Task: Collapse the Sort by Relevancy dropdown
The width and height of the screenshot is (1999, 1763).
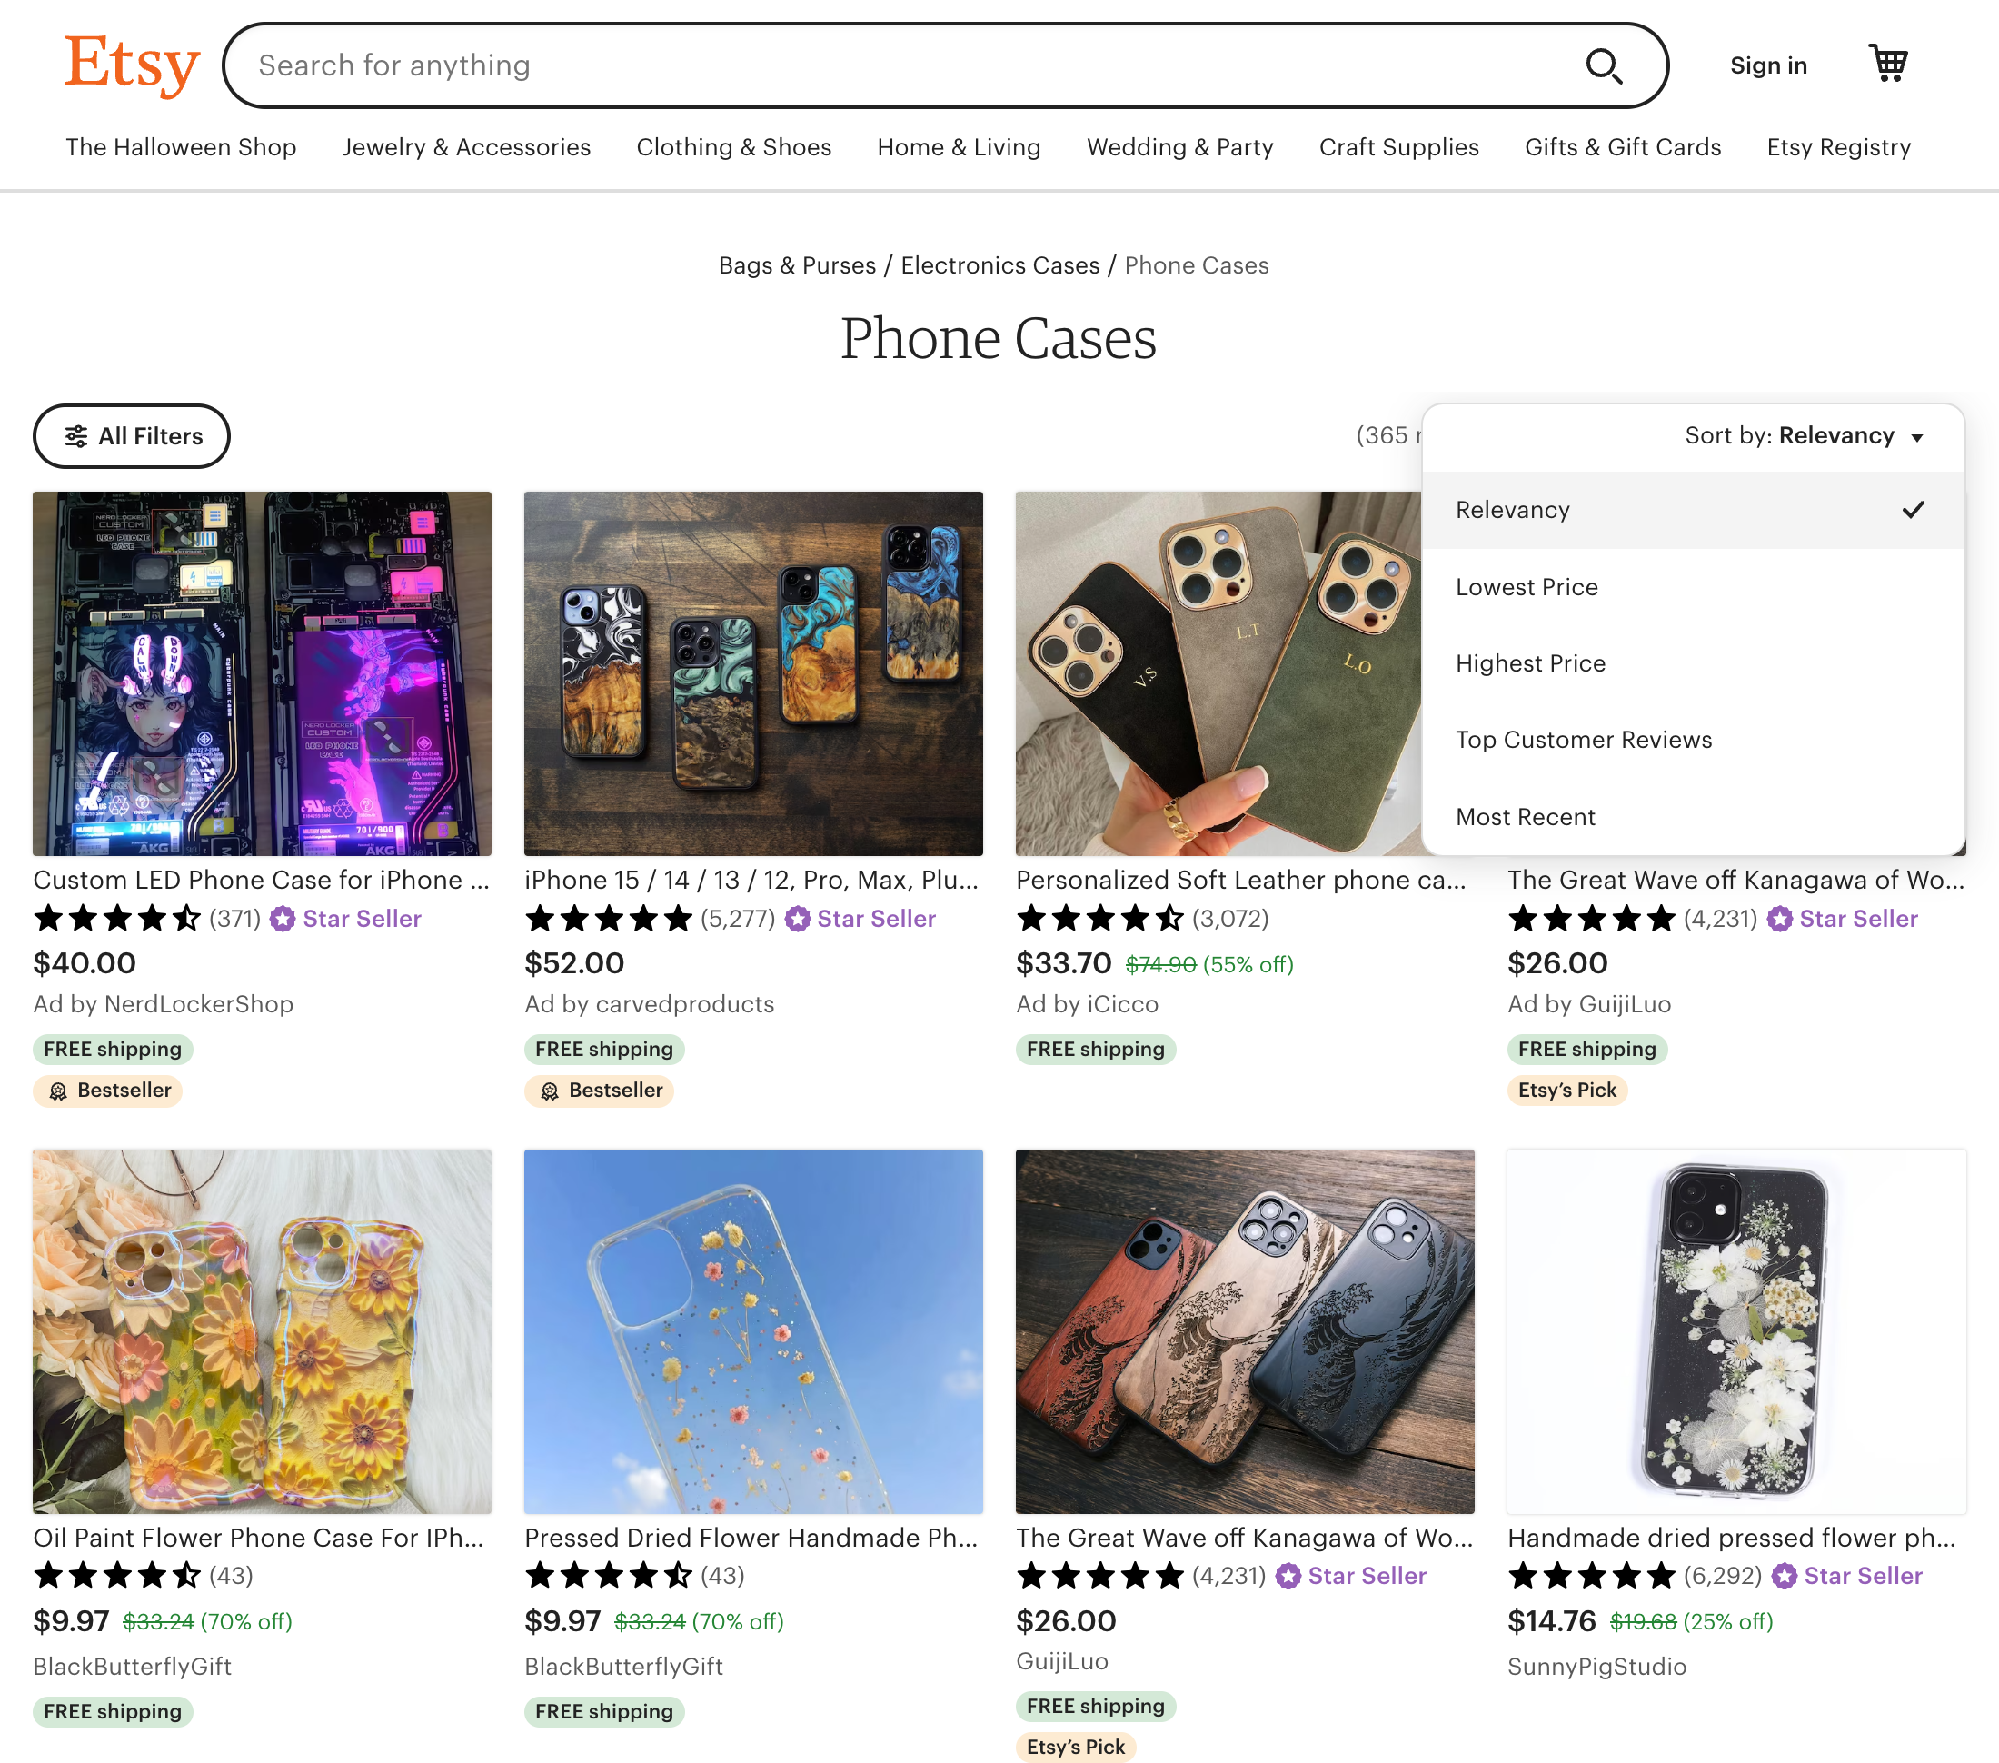Action: (1804, 435)
